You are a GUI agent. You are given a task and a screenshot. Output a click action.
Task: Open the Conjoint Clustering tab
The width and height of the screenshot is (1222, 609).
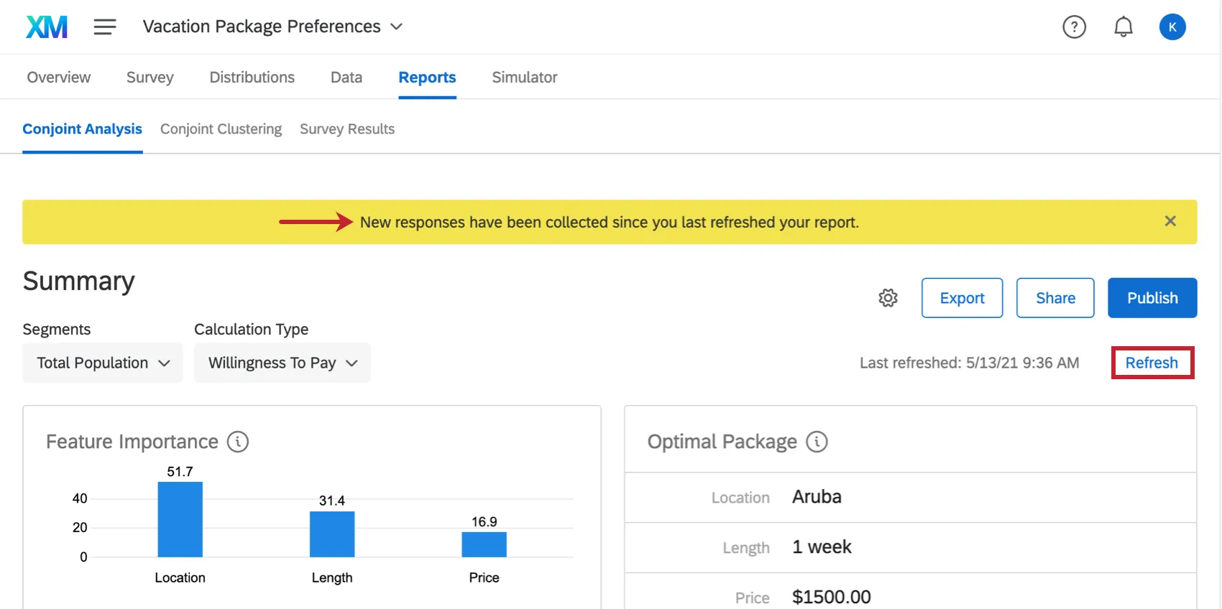coord(221,129)
